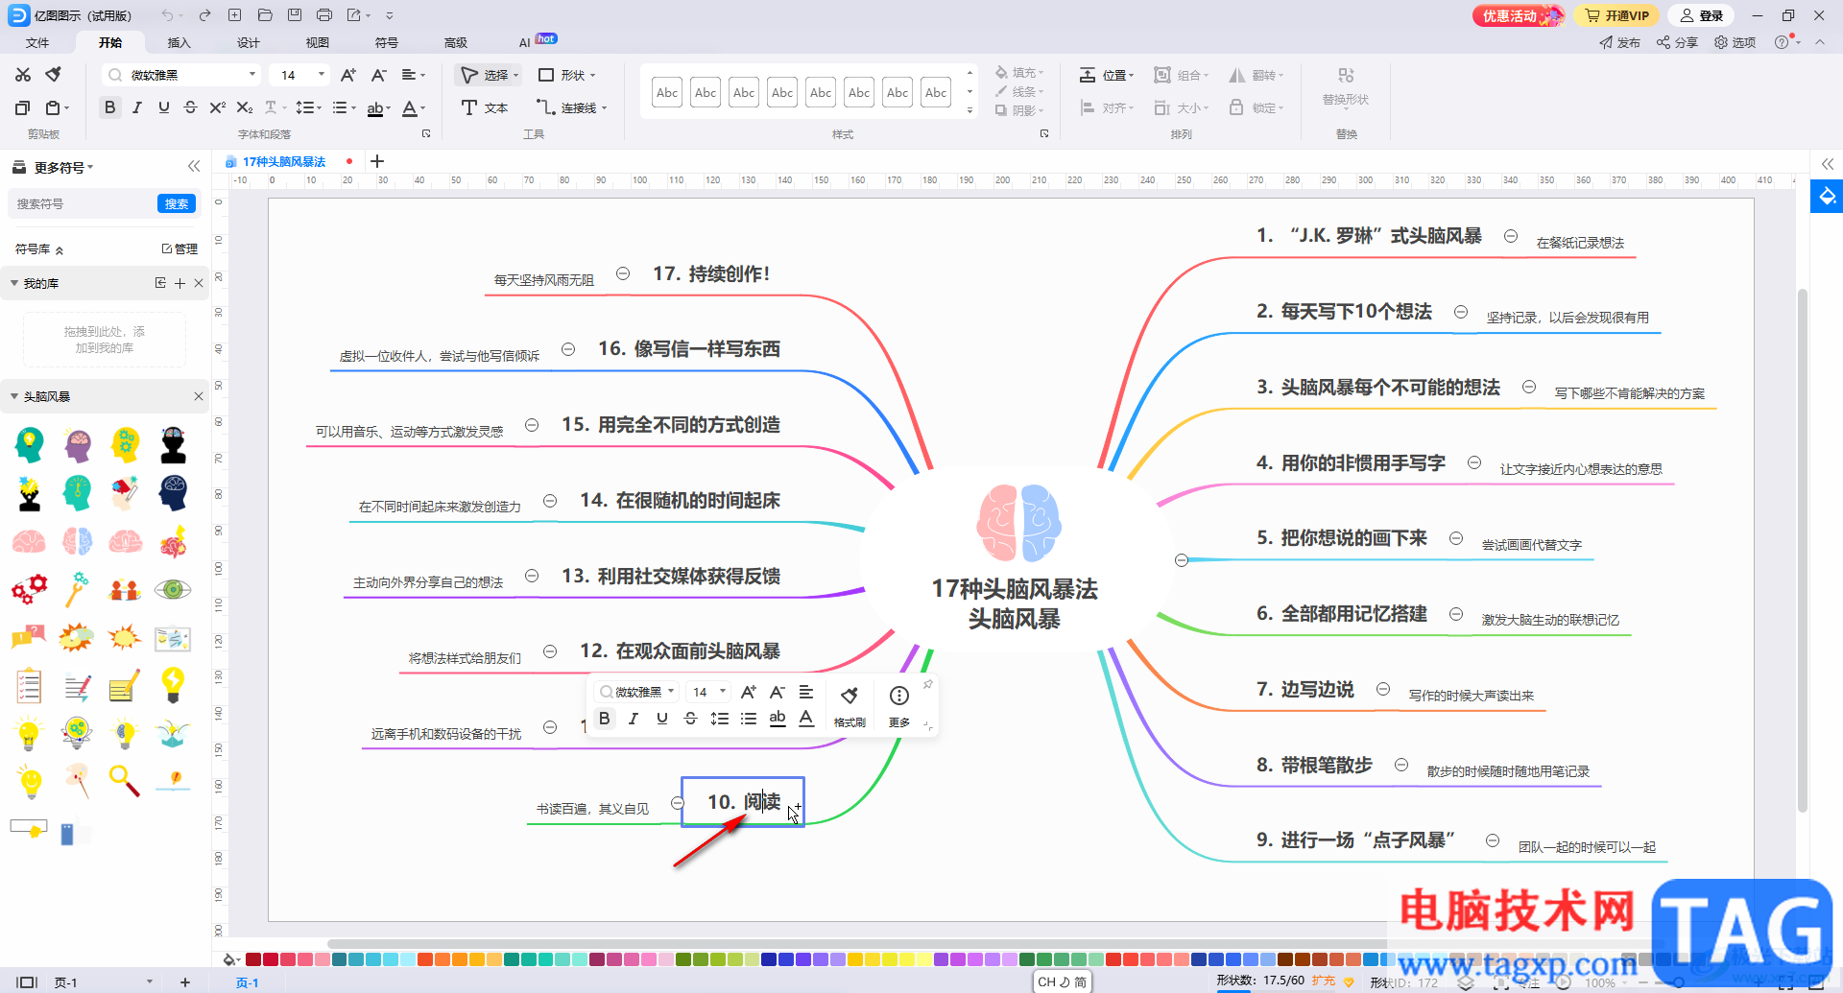Click the Open VIP button
The image size is (1843, 993).
tap(1616, 15)
